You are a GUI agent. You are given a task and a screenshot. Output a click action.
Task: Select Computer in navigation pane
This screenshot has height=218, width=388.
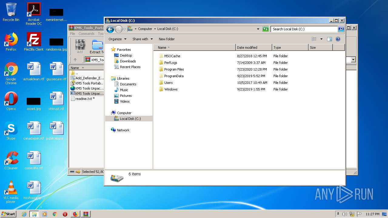[x=121, y=113]
